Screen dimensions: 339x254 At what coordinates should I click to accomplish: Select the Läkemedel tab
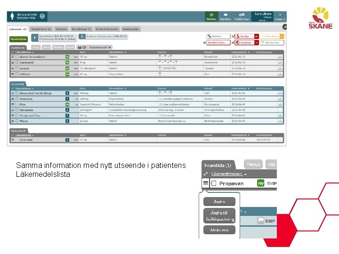click(x=18, y=29)
